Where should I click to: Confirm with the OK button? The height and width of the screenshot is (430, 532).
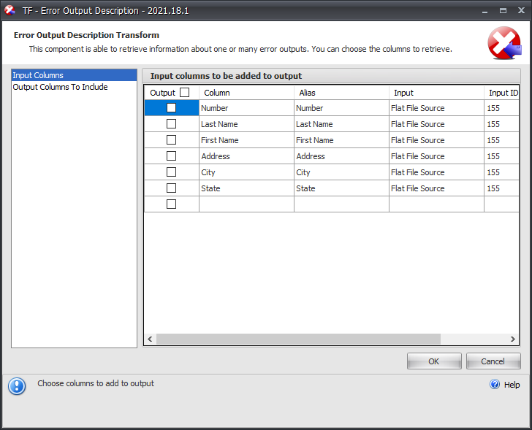tap(434, 361)
